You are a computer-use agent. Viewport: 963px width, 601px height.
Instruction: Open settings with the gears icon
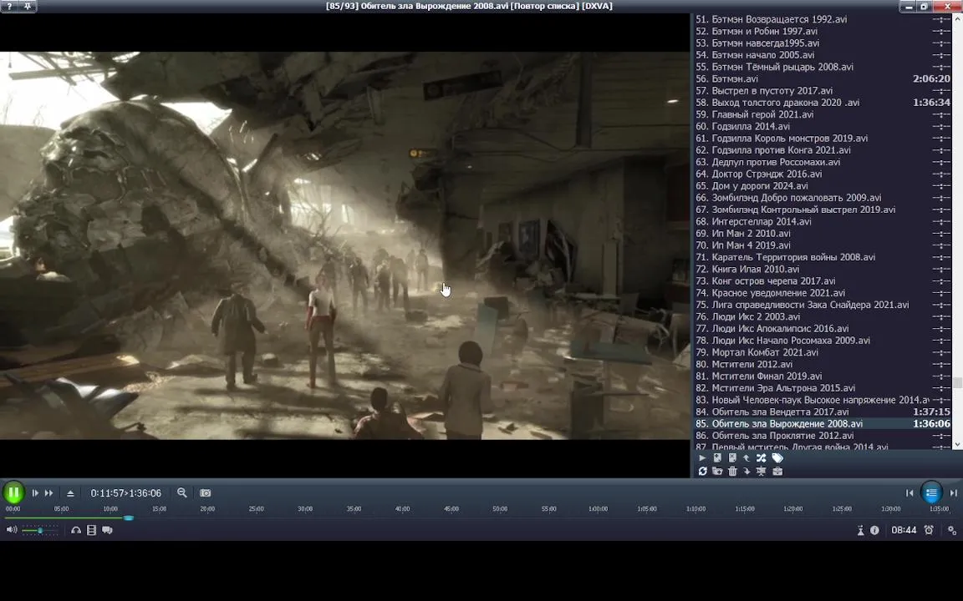[952, 531]
